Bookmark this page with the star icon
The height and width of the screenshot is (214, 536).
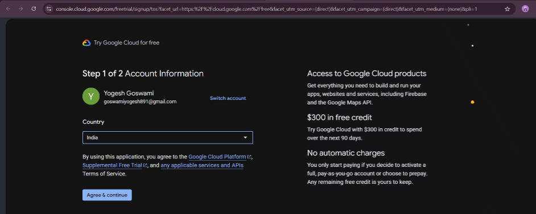click(508, 9)
